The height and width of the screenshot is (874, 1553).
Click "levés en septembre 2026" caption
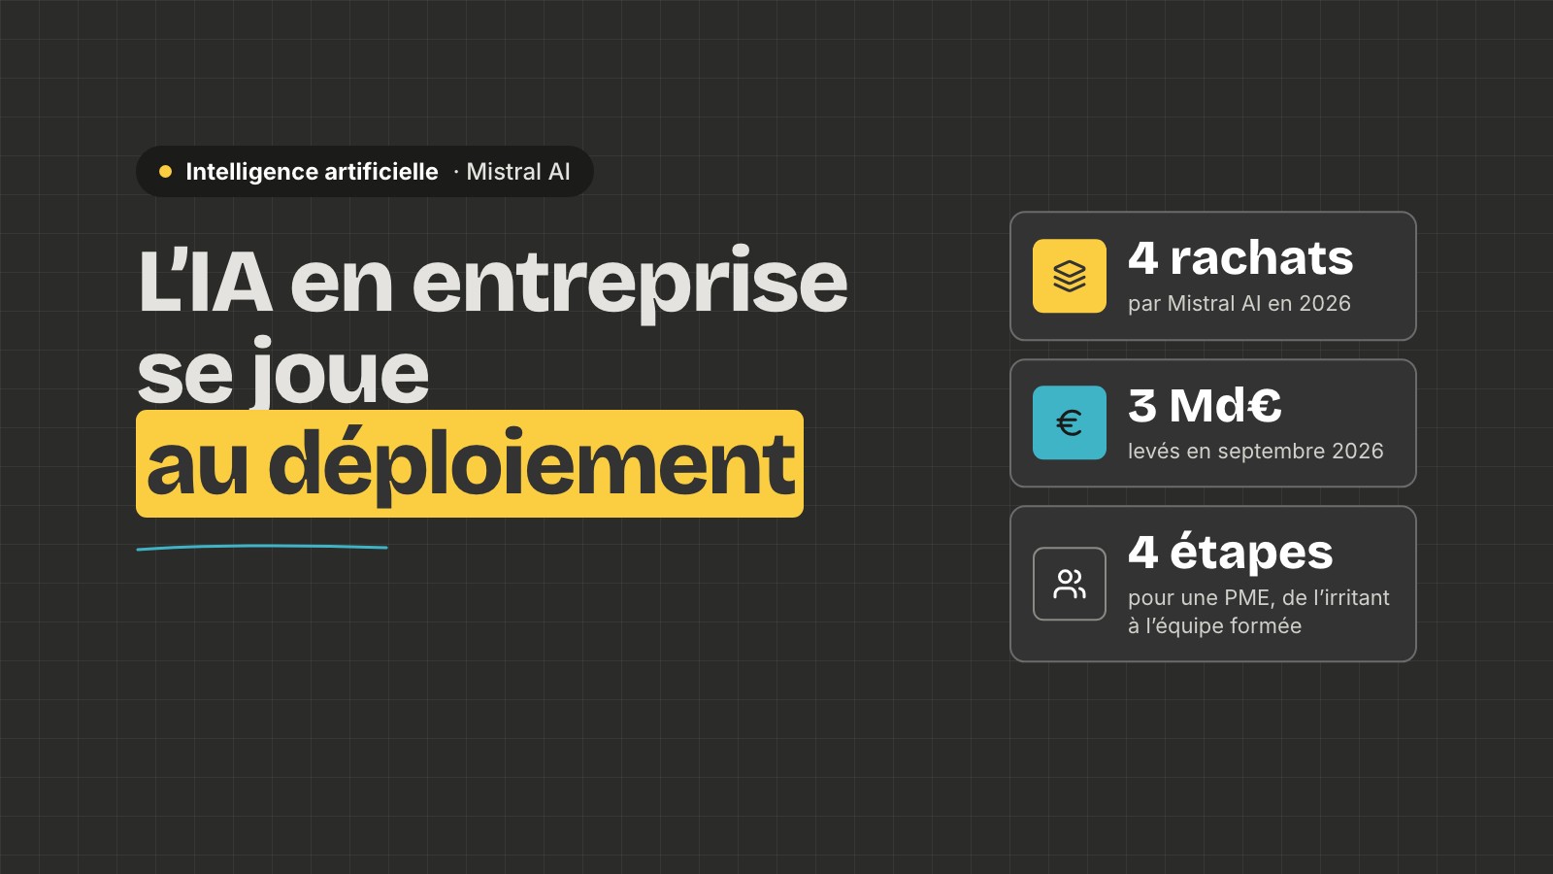[x=1256, y=452]
